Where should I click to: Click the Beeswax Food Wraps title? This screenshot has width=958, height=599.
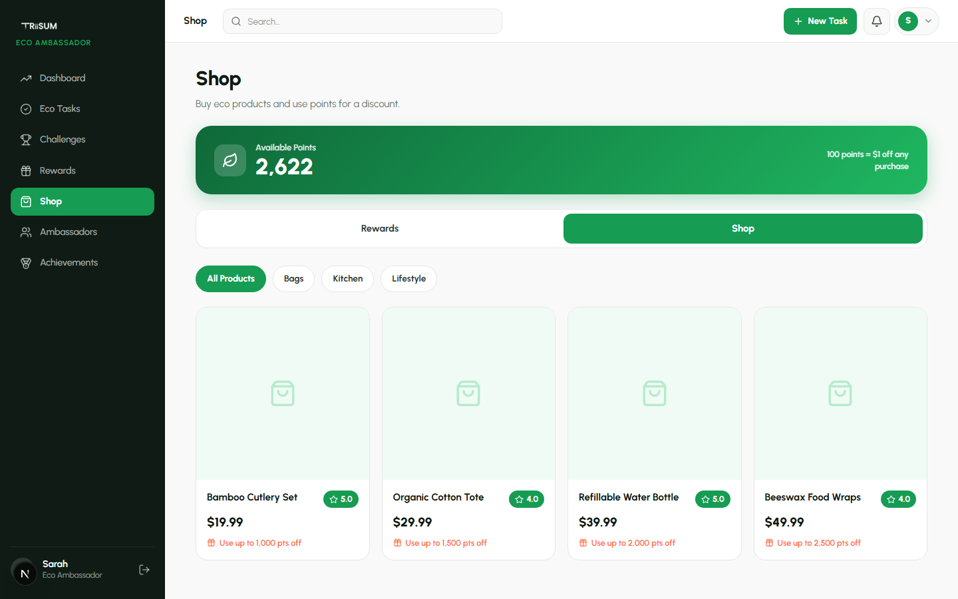(x=812, y=497)
